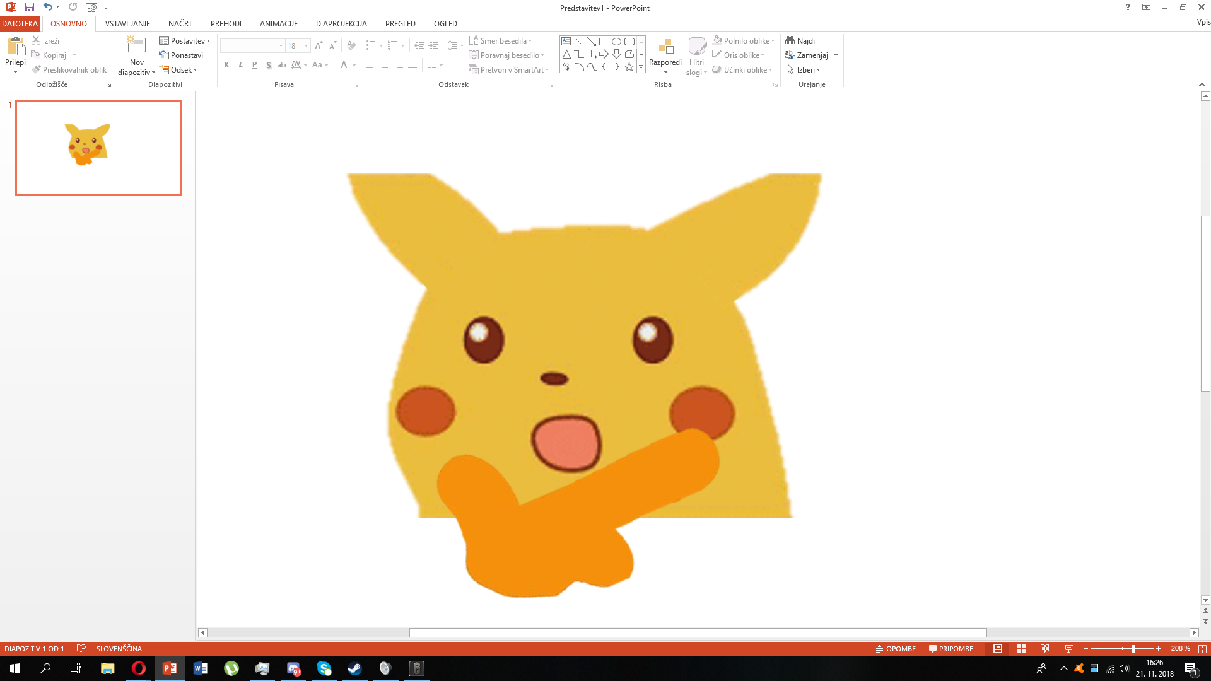
Task: Select the oval shape tool
Action: click(616, 40)
